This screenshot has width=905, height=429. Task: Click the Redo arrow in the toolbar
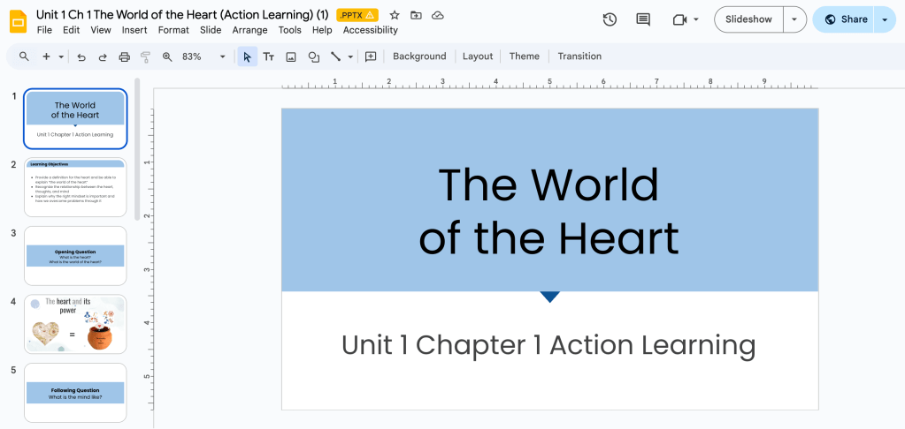point(103,56)
